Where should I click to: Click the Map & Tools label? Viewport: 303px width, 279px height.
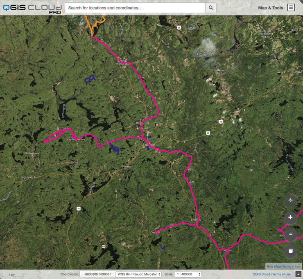(270, 8)
